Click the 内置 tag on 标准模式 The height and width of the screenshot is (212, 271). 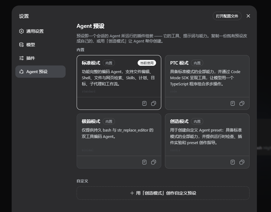click(109, 63)
